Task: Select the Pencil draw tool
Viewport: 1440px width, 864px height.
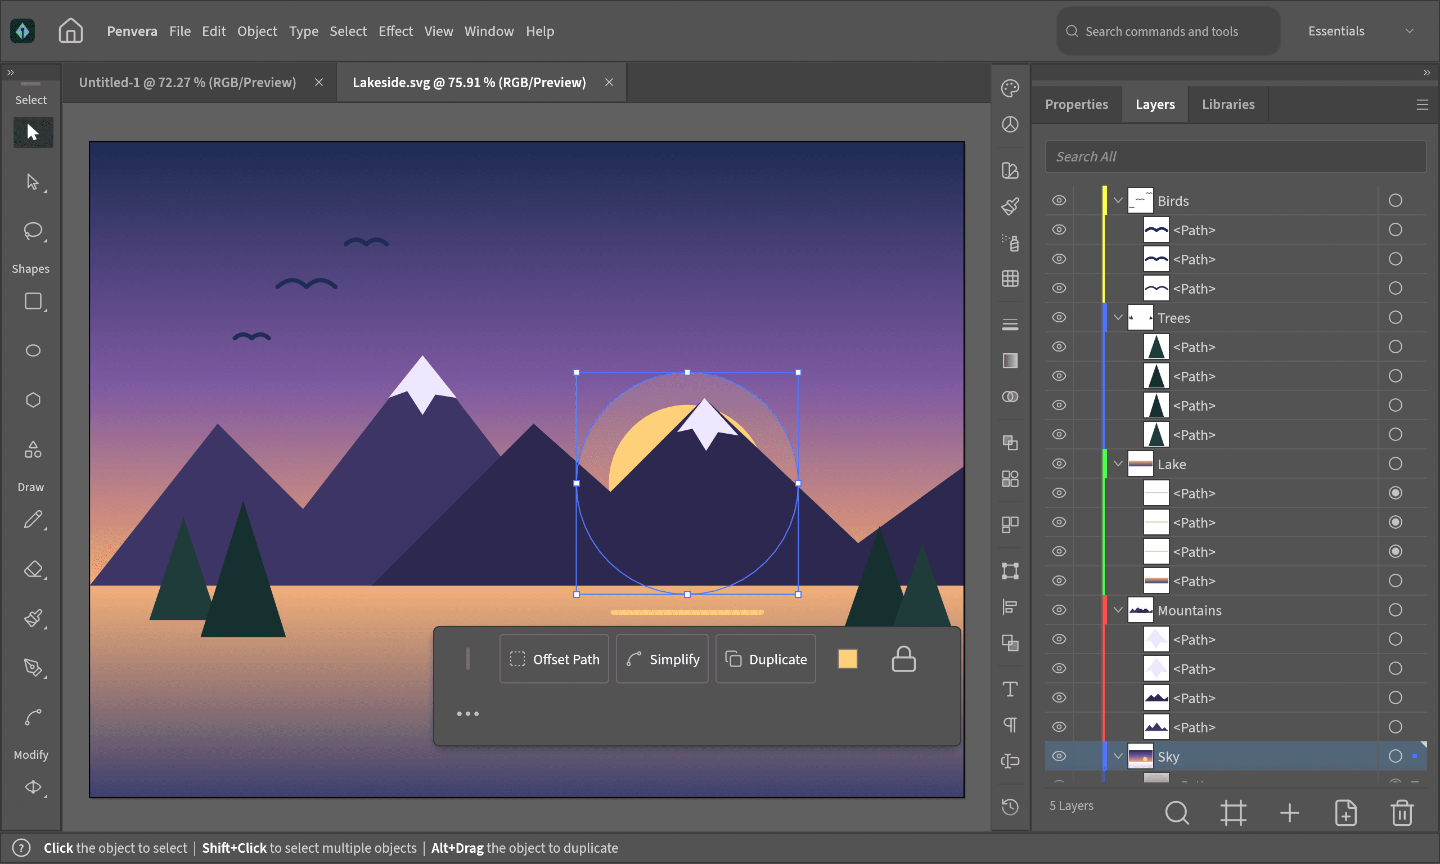Action: 33,519
